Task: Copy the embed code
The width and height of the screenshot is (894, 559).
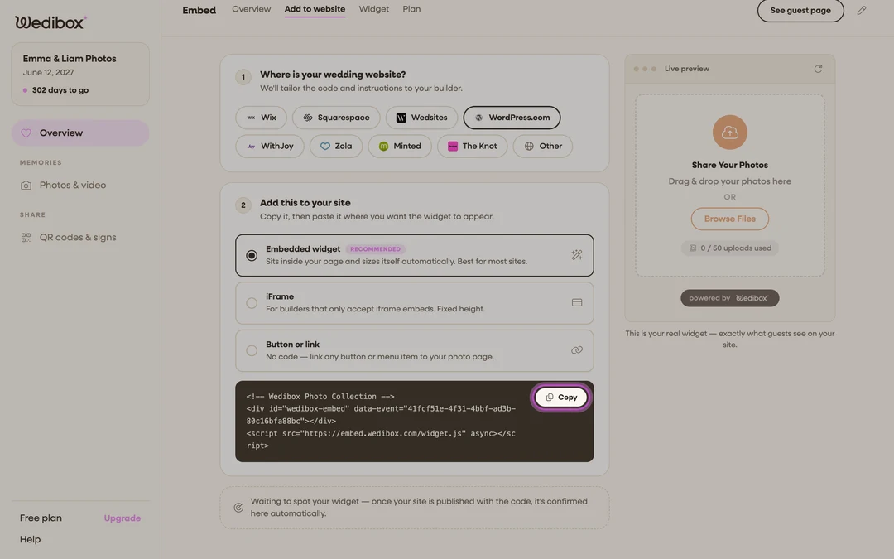Action: coord(561,397)
